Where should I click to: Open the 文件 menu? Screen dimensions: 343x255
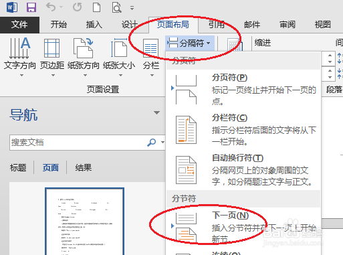point(19,25)
